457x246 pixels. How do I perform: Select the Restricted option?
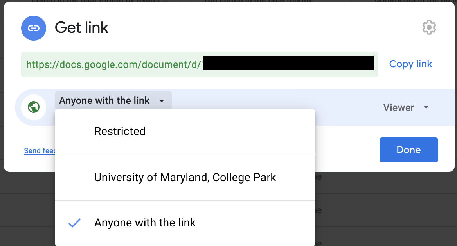[x=120, y=131]
